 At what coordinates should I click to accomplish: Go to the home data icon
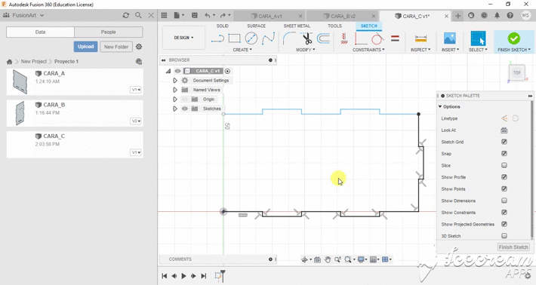9,62
